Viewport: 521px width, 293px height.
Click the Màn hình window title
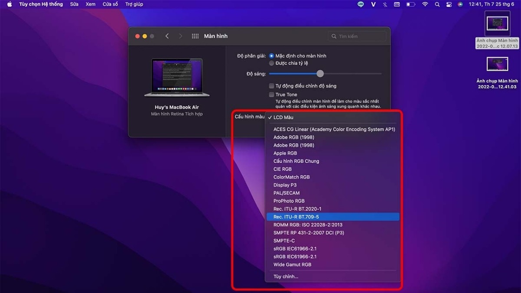tap(216, 36)
